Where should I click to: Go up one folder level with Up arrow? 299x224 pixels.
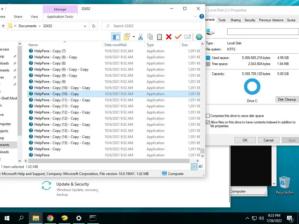point(3,26)
